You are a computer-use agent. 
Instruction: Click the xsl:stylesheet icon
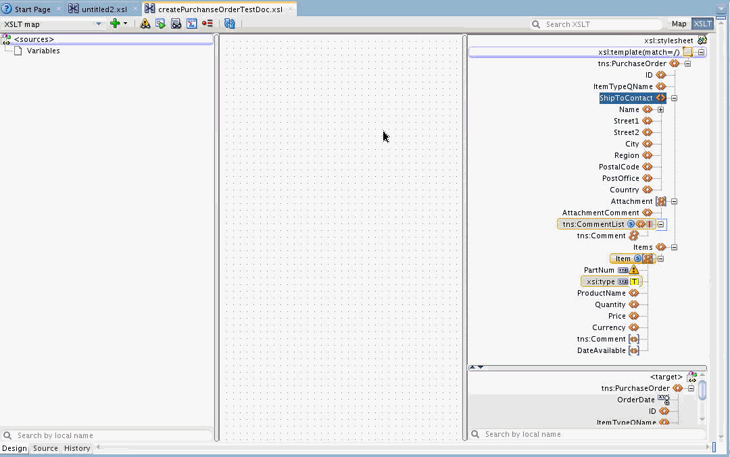702,41
